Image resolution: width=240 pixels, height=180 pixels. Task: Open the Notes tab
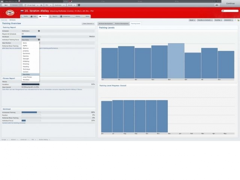coord(86,16)
